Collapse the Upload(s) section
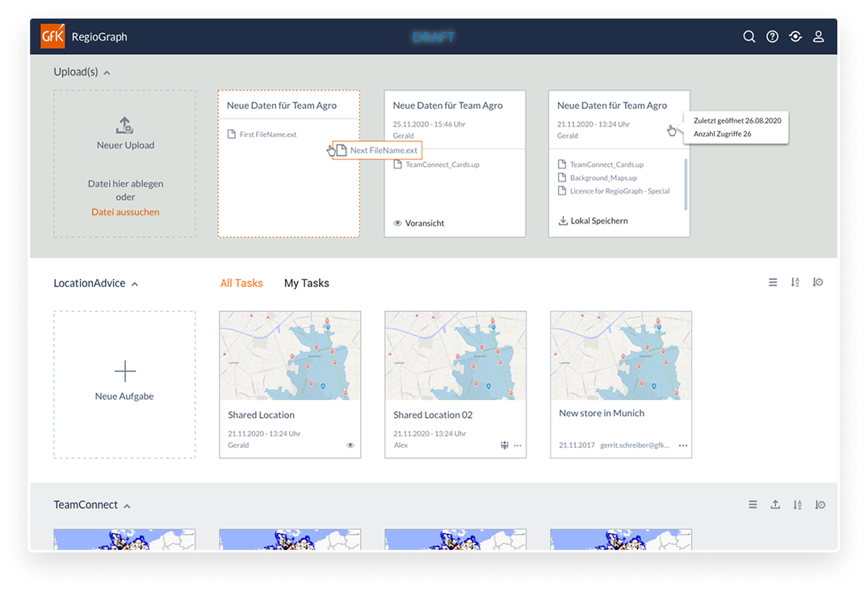 [x=107, y=73]
